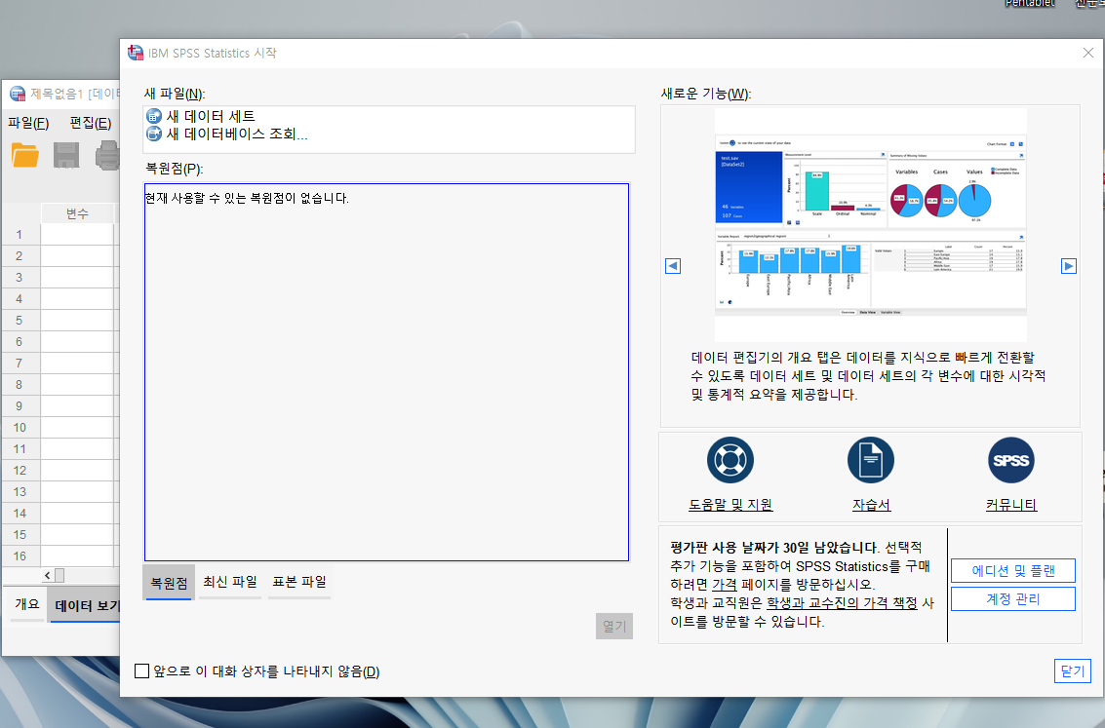The height and width of the screenshot is (728, 1105).
Task: Click the 열기 button
Action: (x=613, y=626)
